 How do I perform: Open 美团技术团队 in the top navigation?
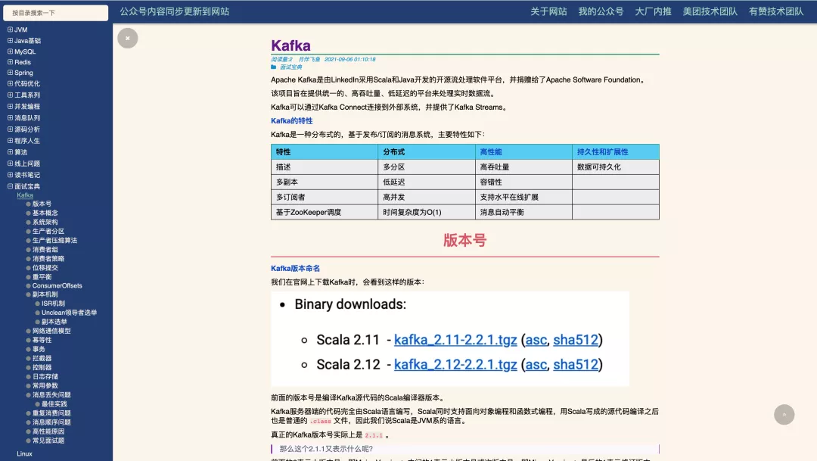pos(709,11)
